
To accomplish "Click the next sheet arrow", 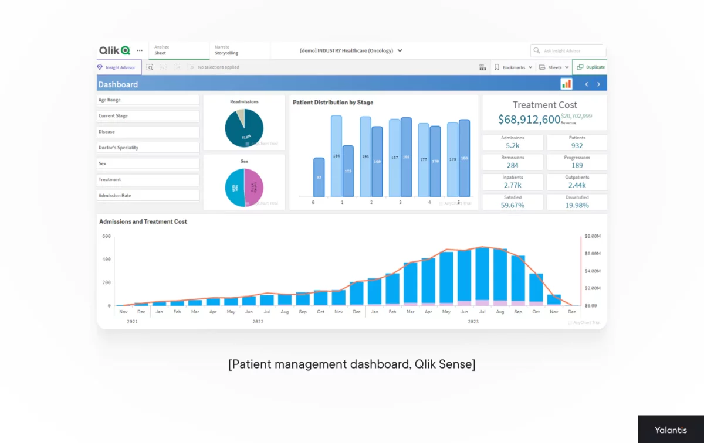I will (x=598, y=84).
